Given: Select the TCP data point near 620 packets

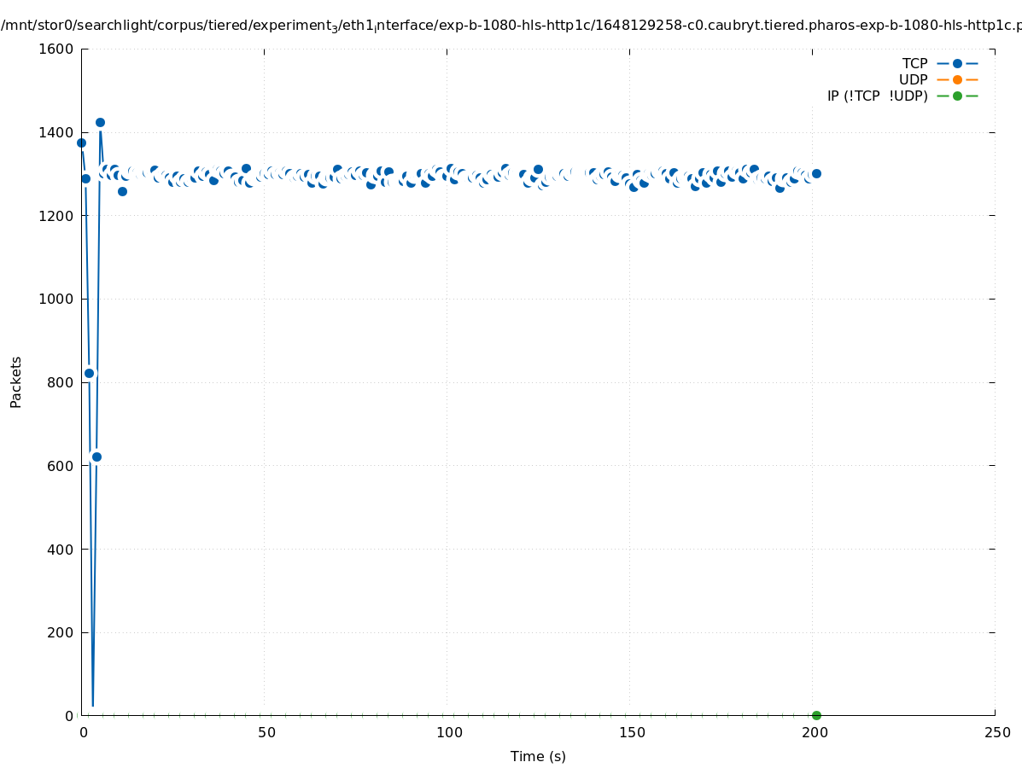Looking at the screenshot, I should coord(96,457).
